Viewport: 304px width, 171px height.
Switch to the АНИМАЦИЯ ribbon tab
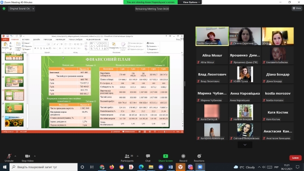tap(60, 39)
